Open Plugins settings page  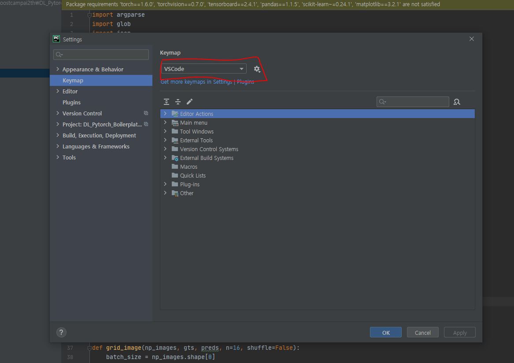click(x=71, y=102)
